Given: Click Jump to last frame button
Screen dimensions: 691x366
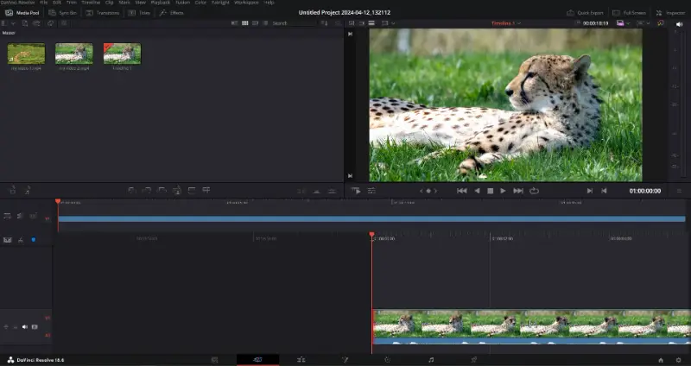Looking at the screenshot, I should [518, 191].
